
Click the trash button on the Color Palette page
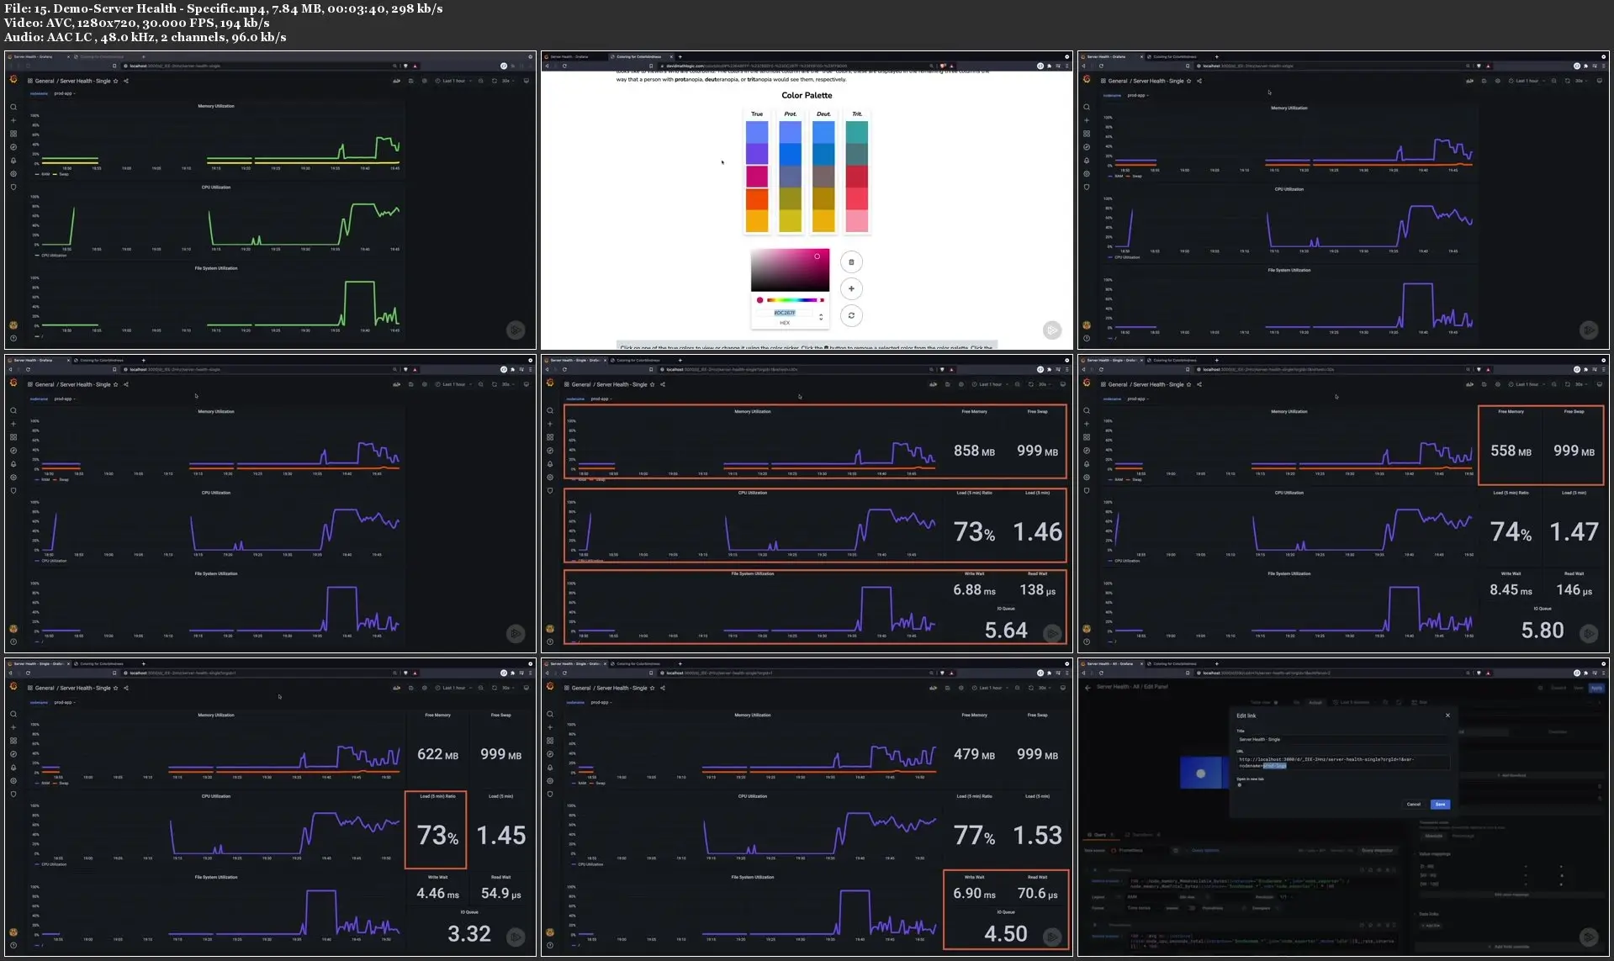click(x=851, y=262)
